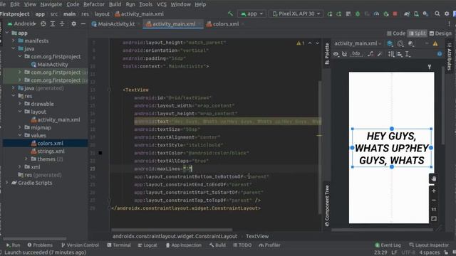The height and width of the screenshot is (256, 456).
Task: Toggle the Palette side panel
Action: point(327,54)
